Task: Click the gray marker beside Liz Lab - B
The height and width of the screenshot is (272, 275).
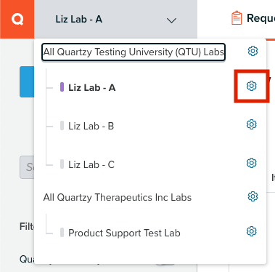Action: pyautogui.click(x=62, y=126)
